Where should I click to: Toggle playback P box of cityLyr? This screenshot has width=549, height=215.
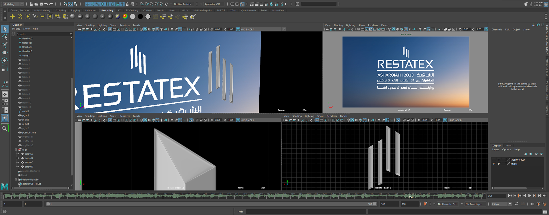[499, 164]
